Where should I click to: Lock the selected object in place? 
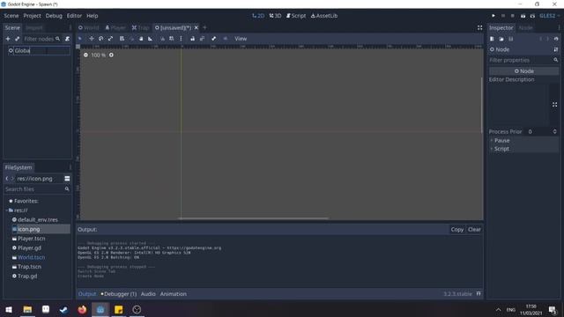tap(193, 39)
